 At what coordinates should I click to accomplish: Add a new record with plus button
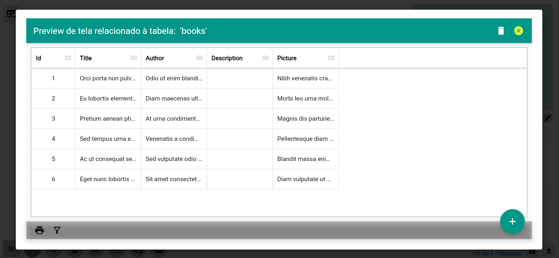tap(512, 221)
